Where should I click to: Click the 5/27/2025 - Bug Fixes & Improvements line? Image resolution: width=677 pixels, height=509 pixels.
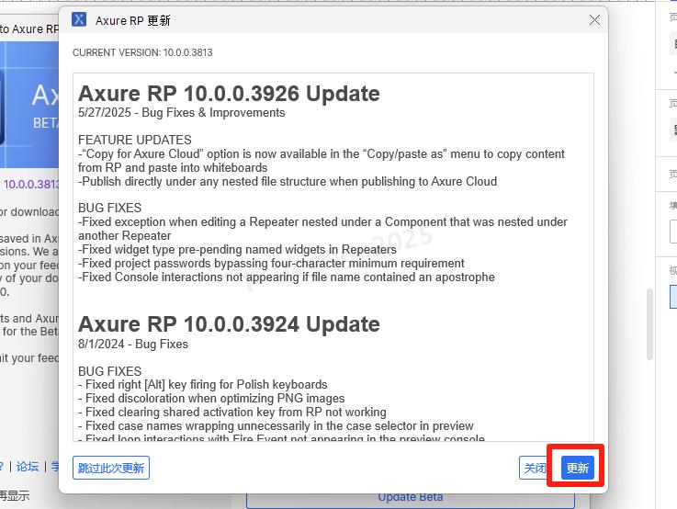[x=181, y=113]
